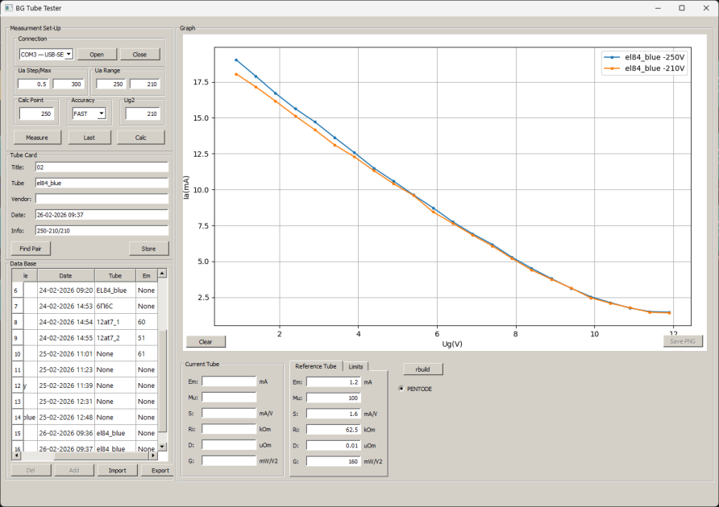The width and height of the screenshot is (719, 507).
Task: Click the Title field in Tube Card
Action: click(102, 167)
